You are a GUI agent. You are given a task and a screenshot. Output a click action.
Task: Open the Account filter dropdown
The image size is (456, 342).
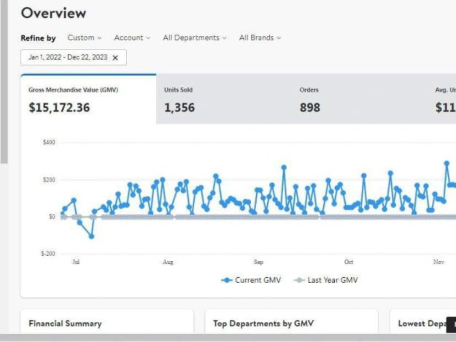coord(132,38)
